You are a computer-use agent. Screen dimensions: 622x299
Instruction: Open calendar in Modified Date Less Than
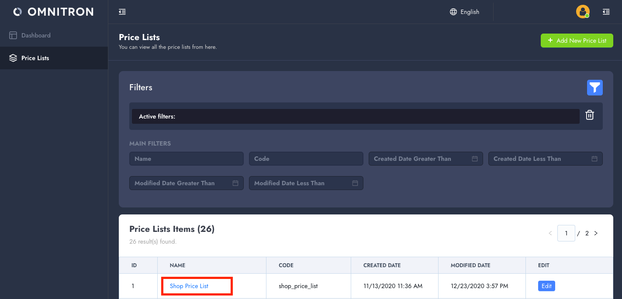click(x=355, y=183)
